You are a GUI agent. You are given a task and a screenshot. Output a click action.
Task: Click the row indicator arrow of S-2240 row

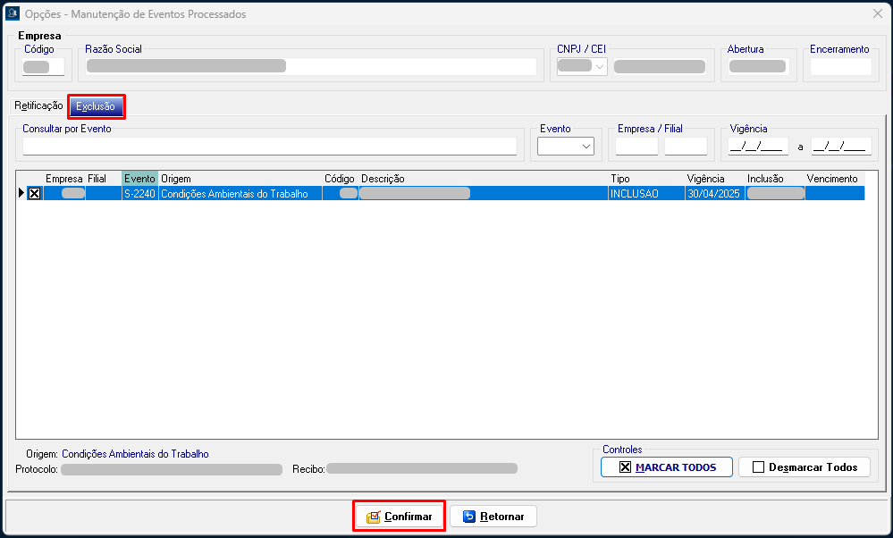[x=21, y=193]
